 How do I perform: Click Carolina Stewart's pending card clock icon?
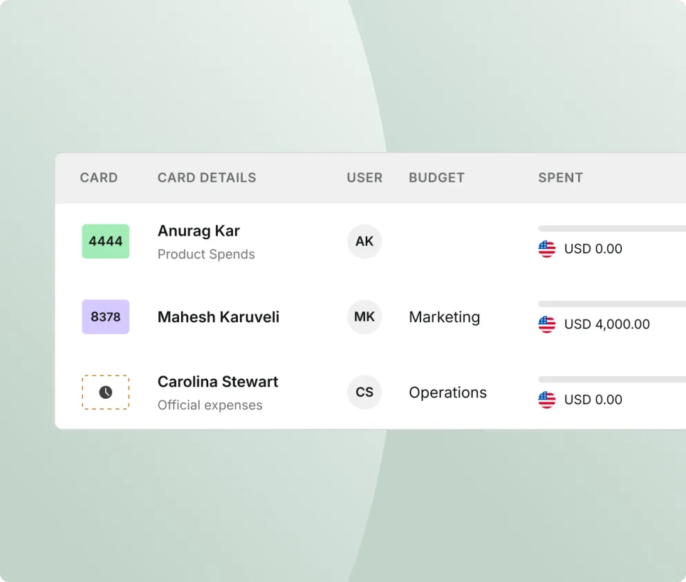[x=105, y=392]
